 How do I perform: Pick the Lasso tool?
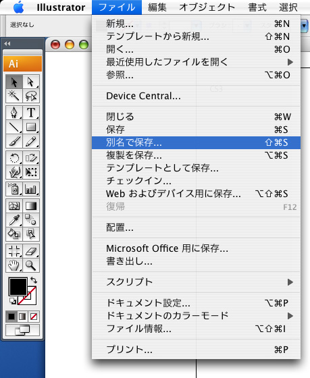pos(31,96)
